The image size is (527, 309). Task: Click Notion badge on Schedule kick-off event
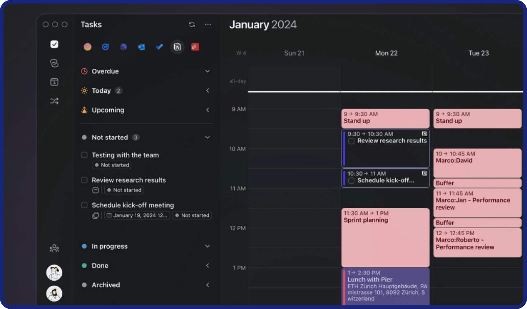pyautogui.click(x=424, y=173)
